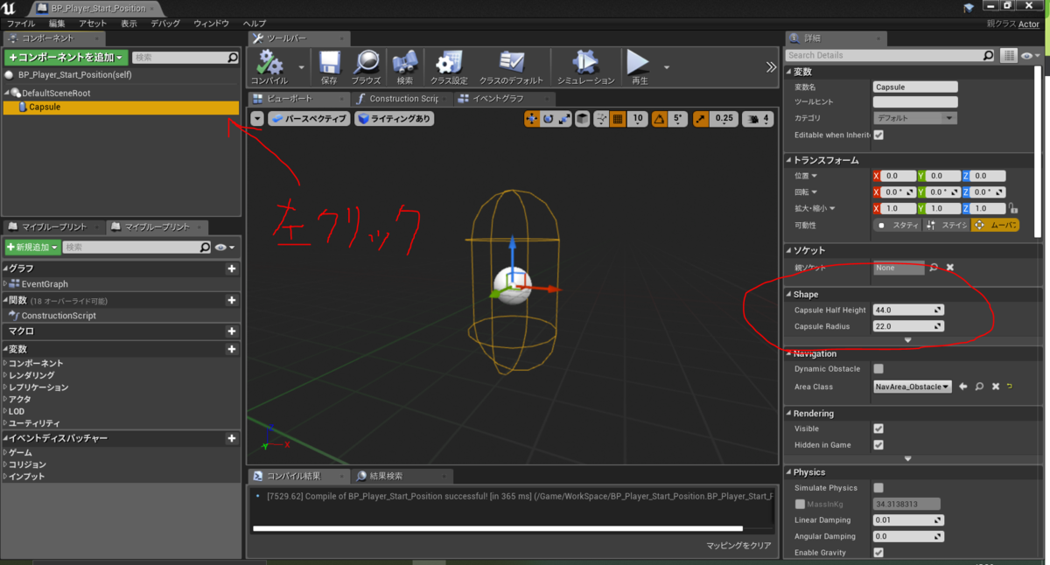Open the Edit (編集) menu
This screenshot has width=1050, height=565.
click(57, 24)
